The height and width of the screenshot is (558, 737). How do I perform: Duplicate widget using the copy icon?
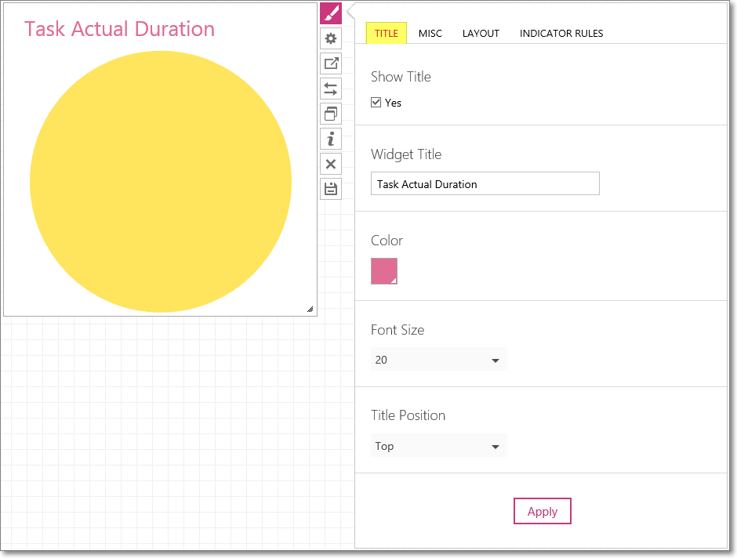tap(331, 114)
